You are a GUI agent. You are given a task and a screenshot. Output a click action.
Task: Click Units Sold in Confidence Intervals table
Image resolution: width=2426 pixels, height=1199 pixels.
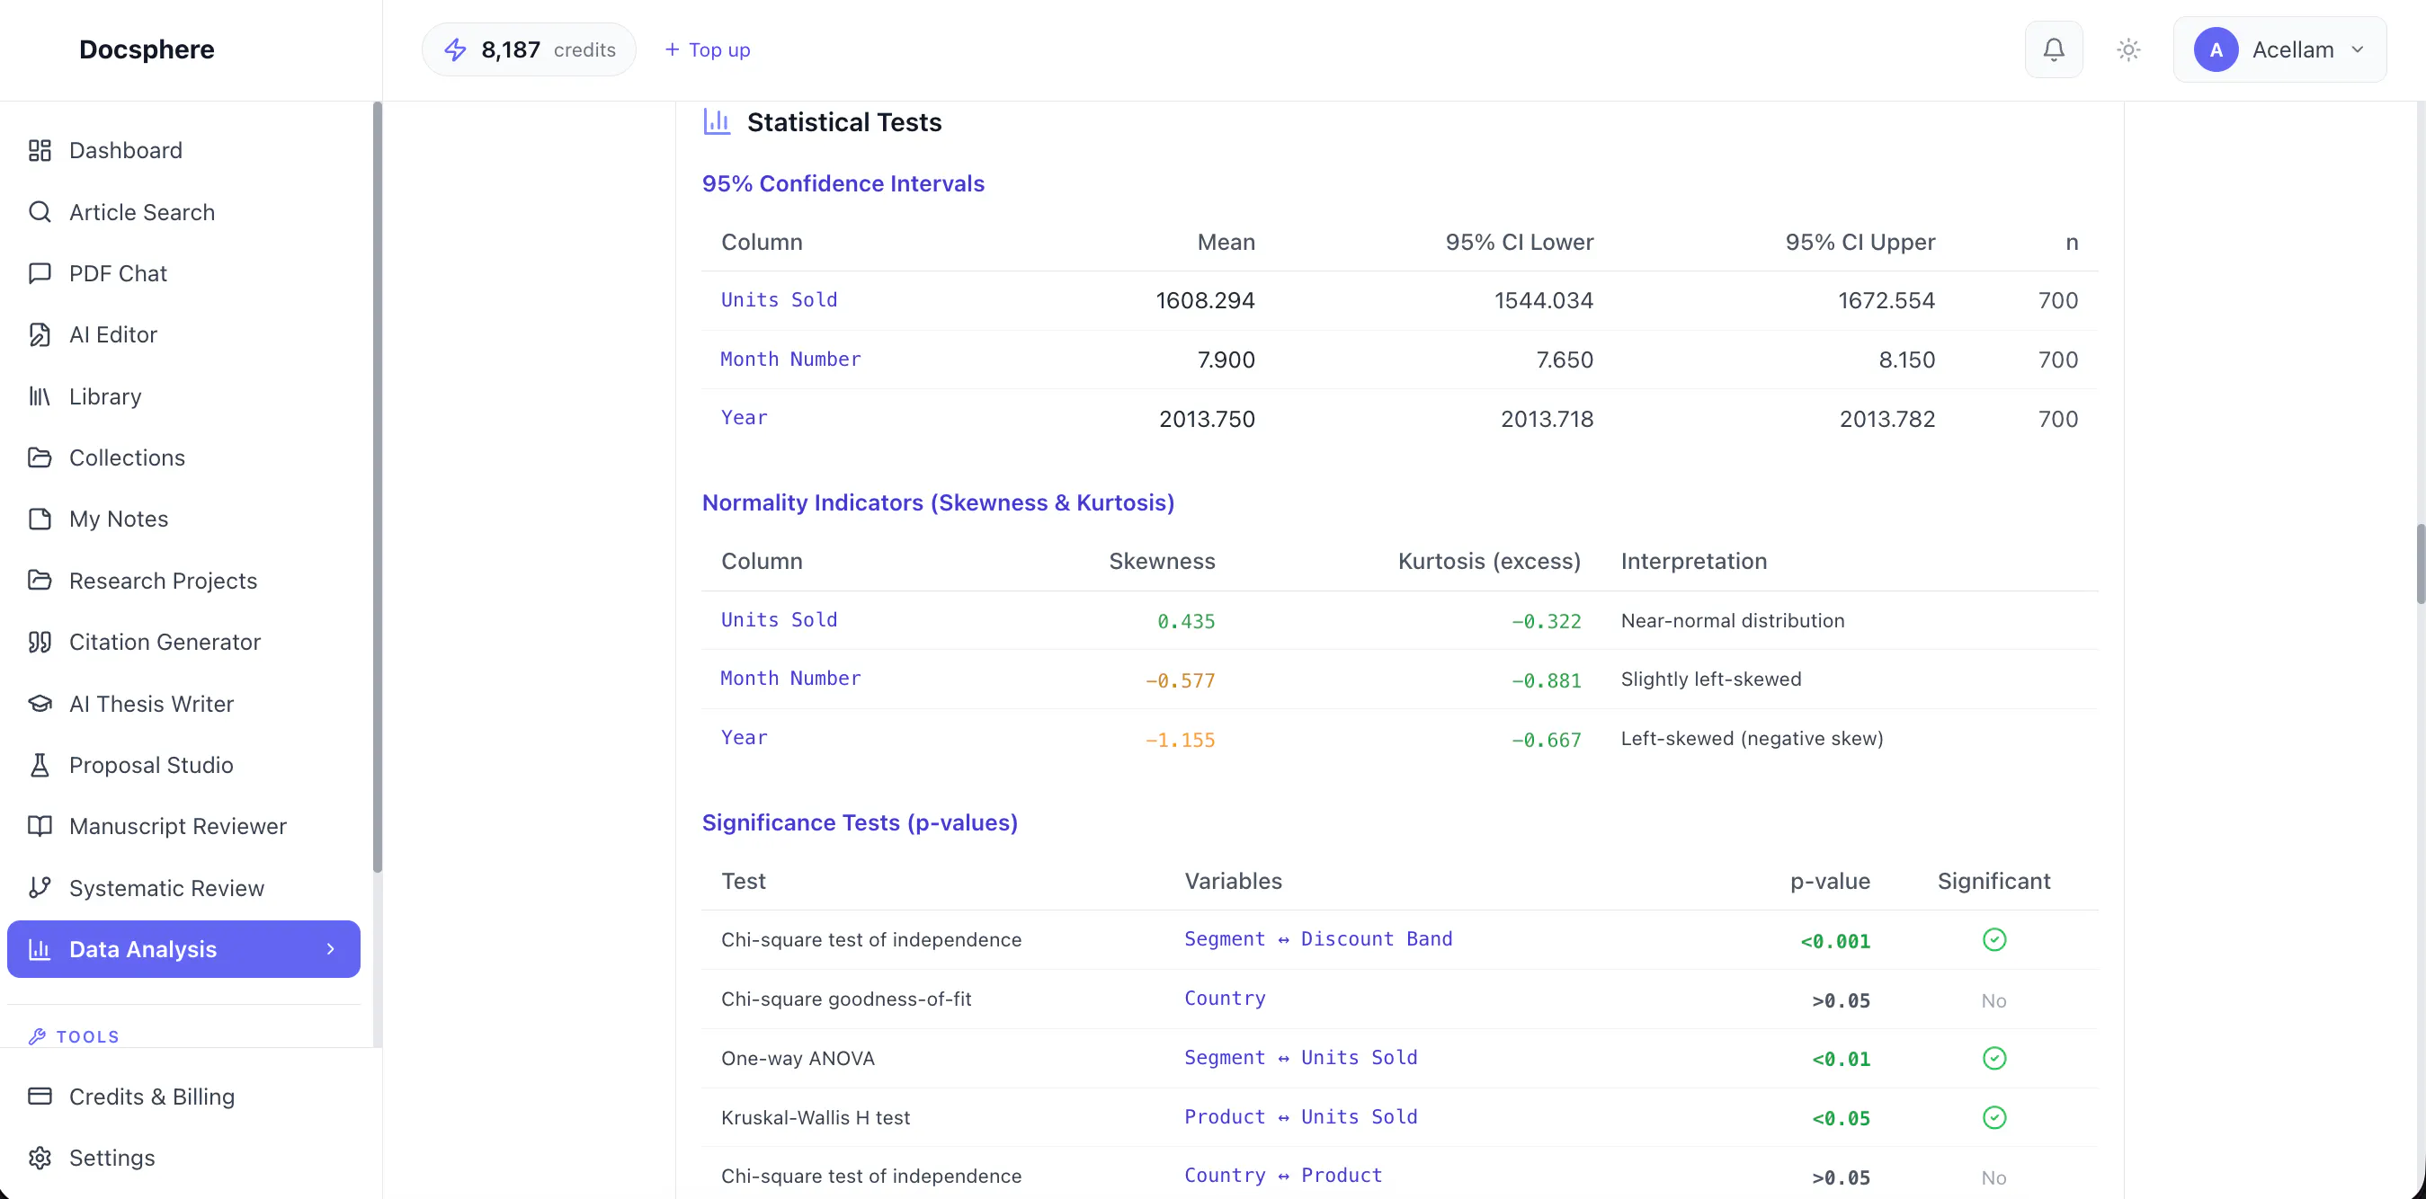click(x=779, y=299)
